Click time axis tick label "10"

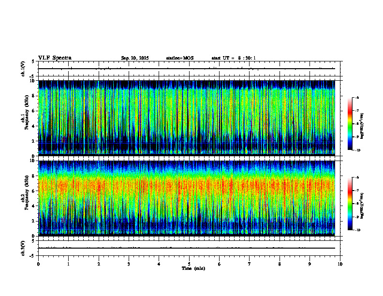pos(340,264)
